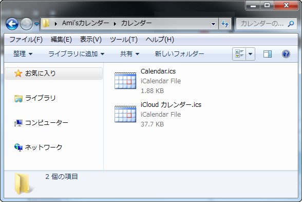The width and height of the screenshot is (302, 202).
Task: Click the greyed Forward arrow button
Action: (26, 24)
